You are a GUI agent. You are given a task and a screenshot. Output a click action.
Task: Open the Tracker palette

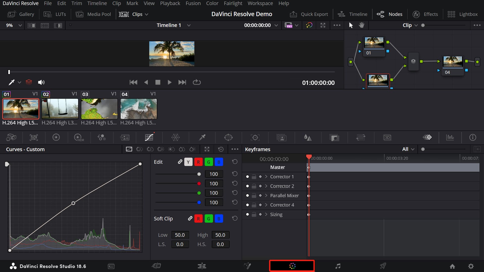click(255, 138)
